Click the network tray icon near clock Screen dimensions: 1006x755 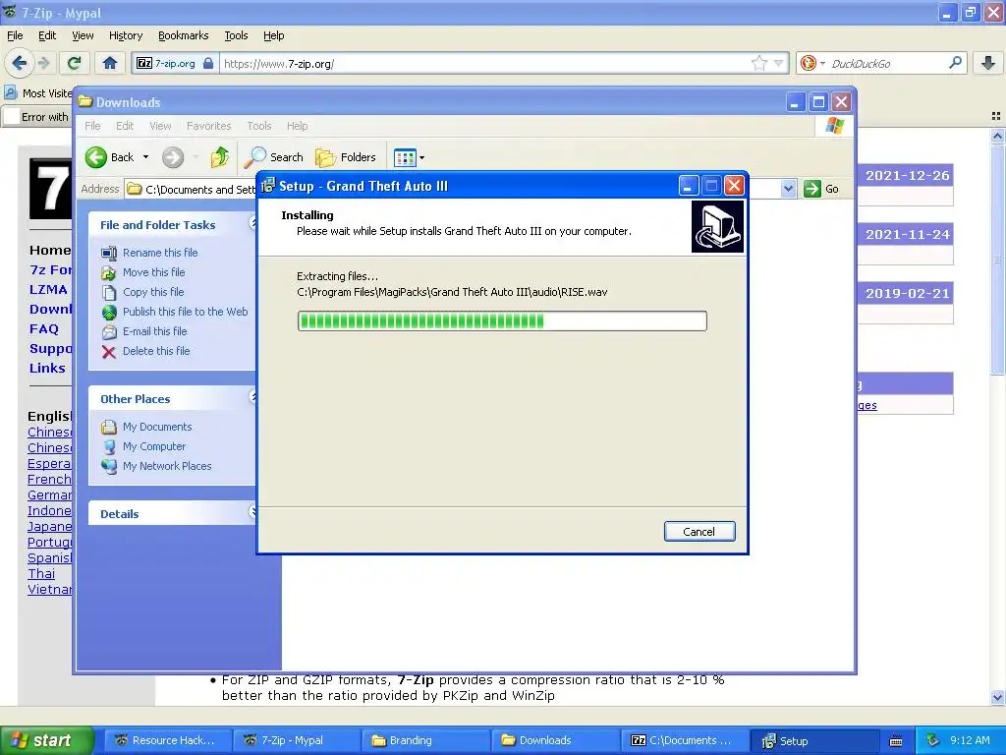point(933,740)
